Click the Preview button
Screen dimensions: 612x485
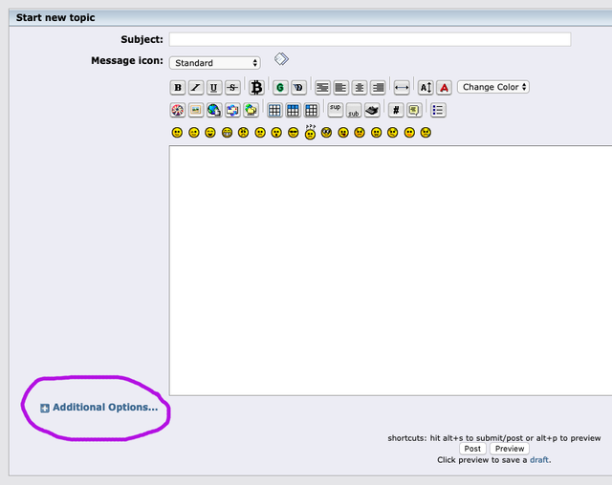tap(510, 449)
